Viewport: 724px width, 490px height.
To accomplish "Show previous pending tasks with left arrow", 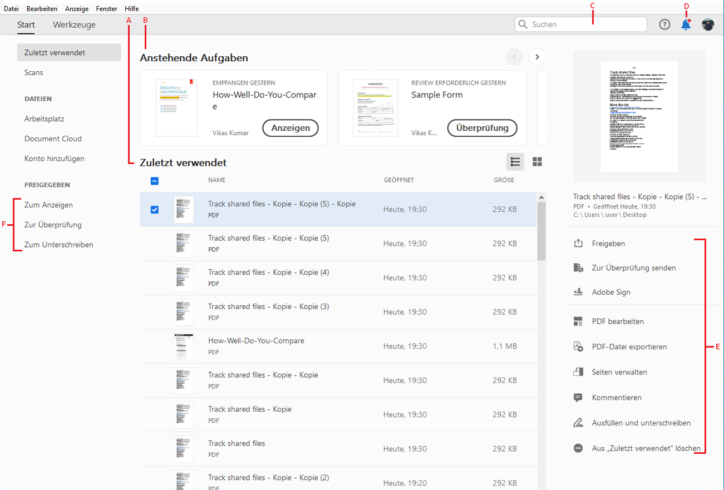I will 514,57.
